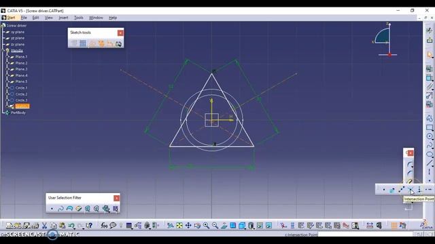This screenshot has height=244, width=435.
Task: Open the Window menu
Action: click(x=96, y=18)
